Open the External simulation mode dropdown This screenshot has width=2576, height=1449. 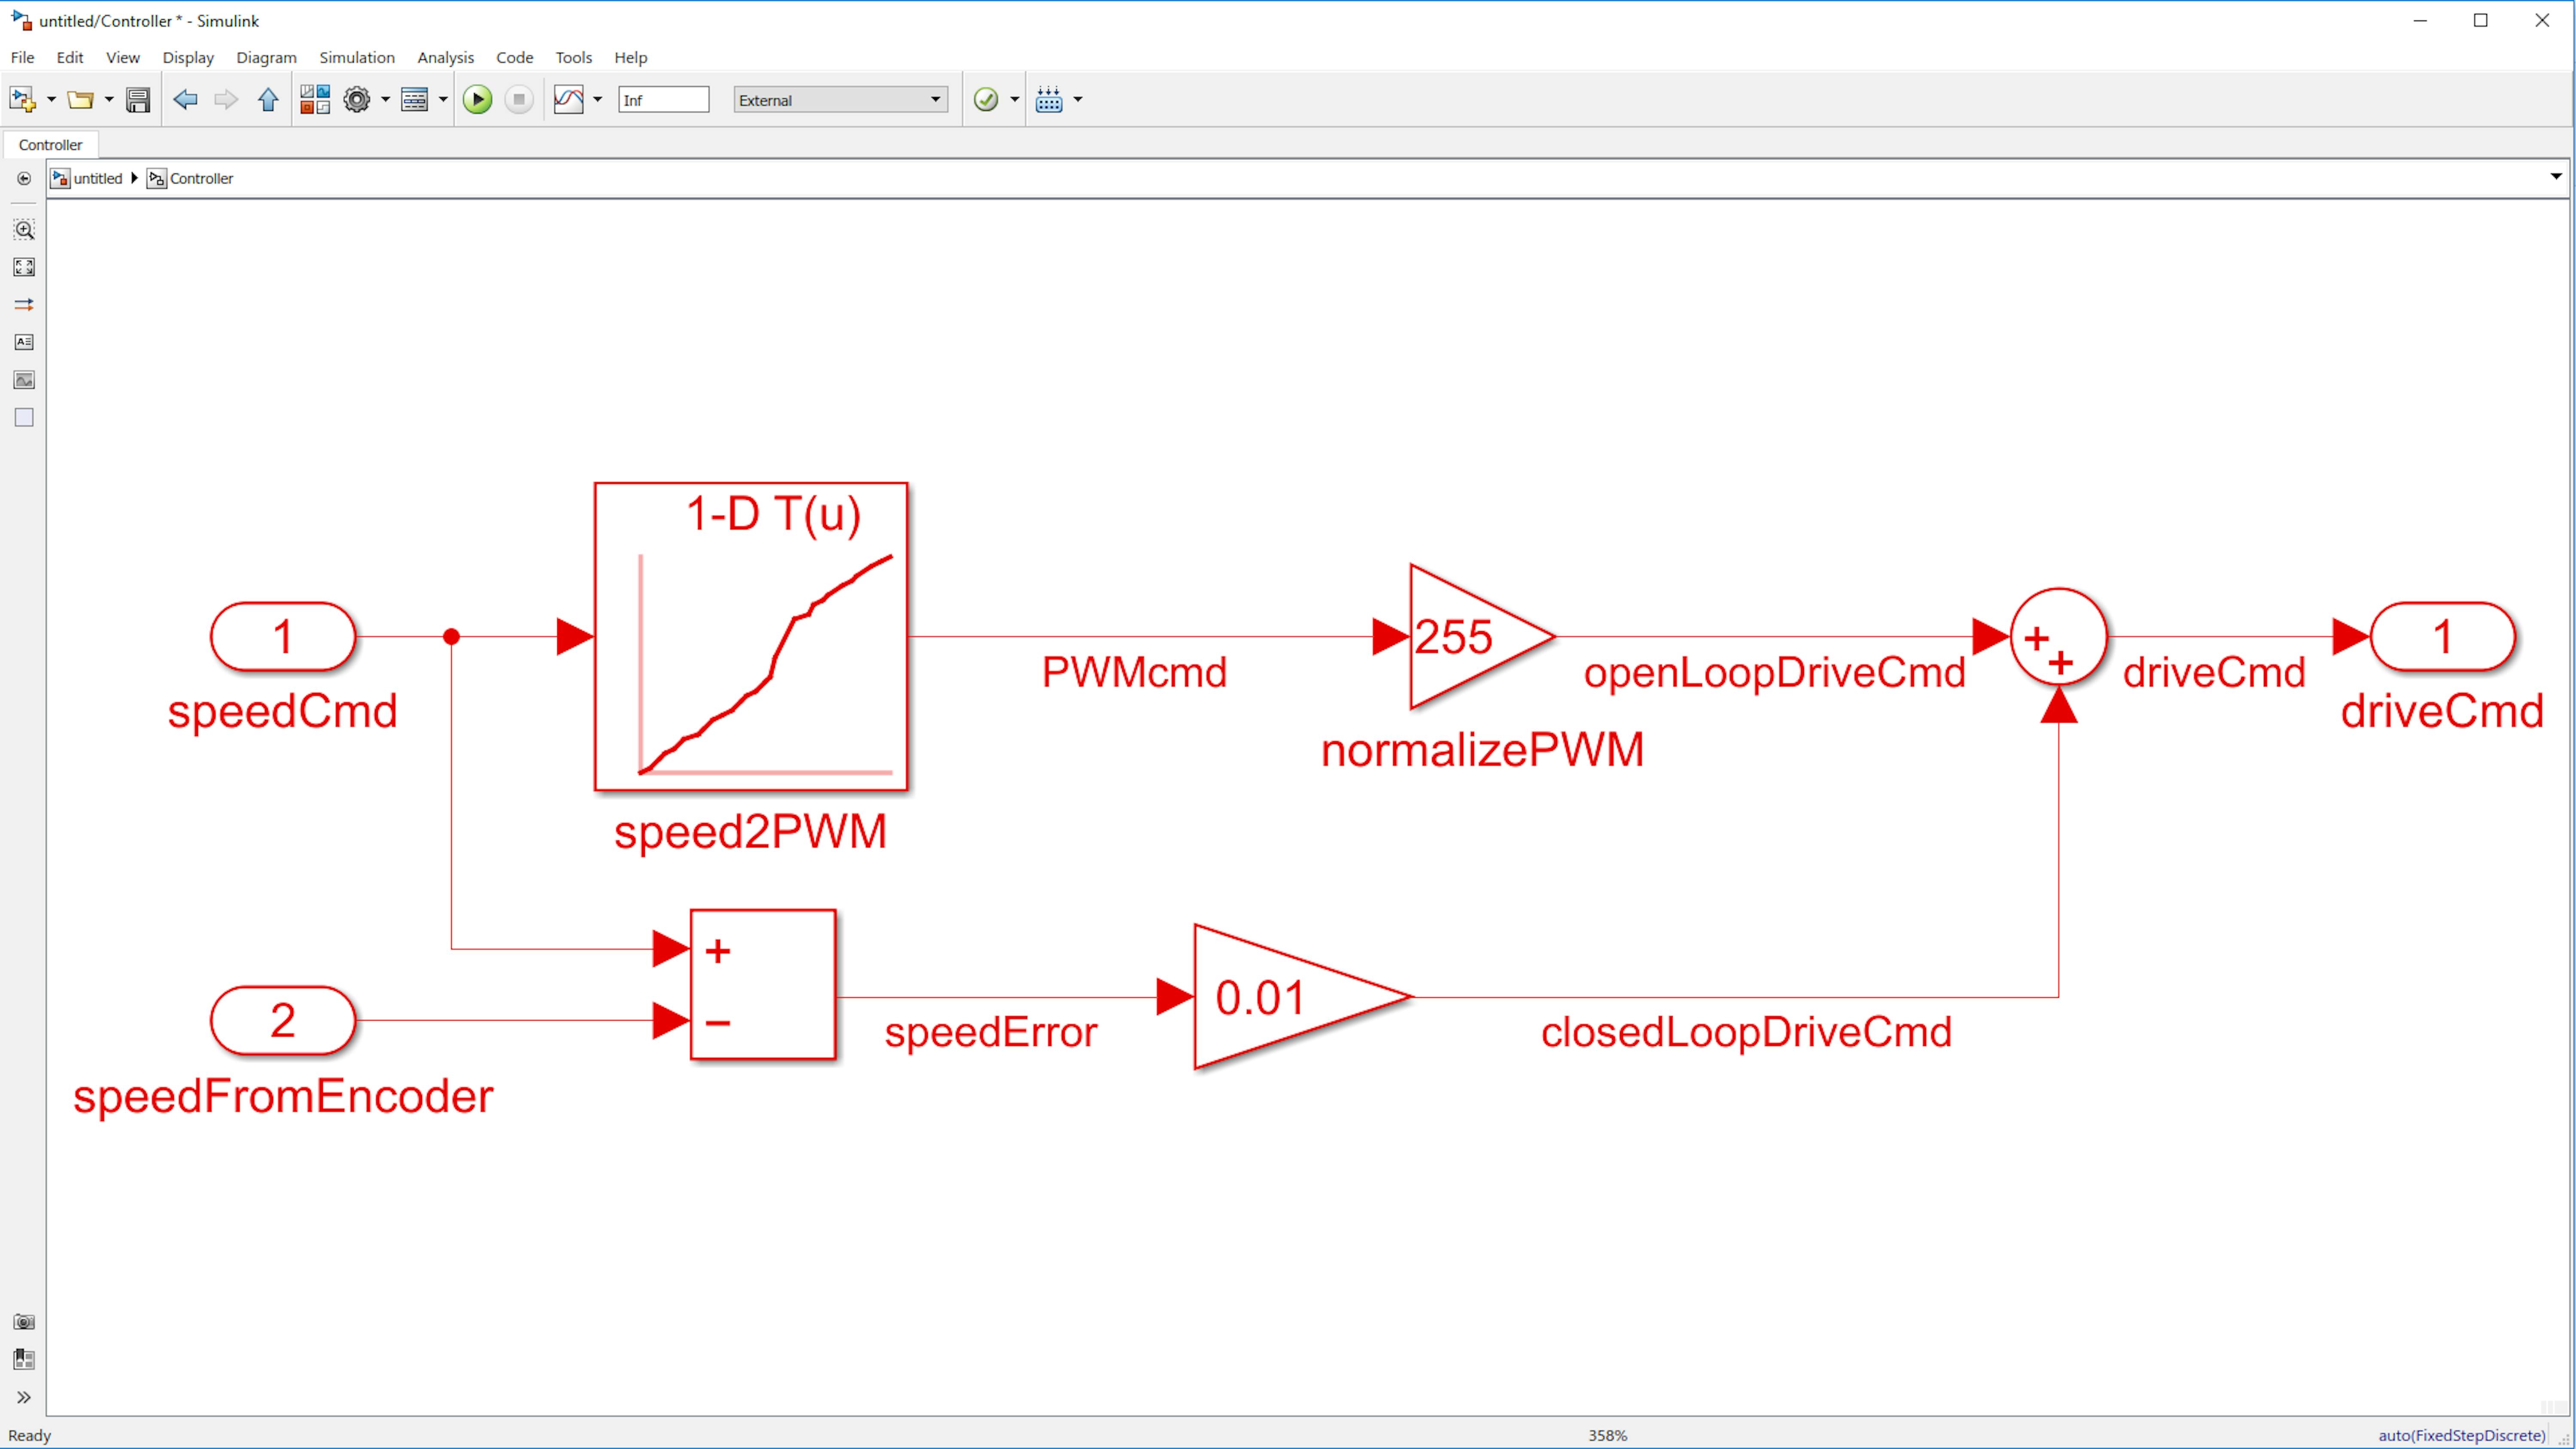[841, 99]
